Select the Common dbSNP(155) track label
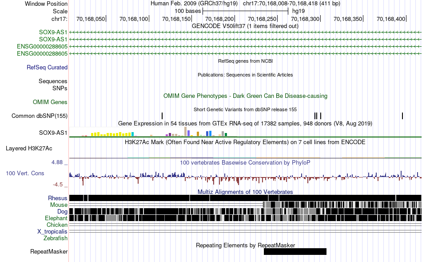Viewport: 422px width, 262px height. (39, 116)
